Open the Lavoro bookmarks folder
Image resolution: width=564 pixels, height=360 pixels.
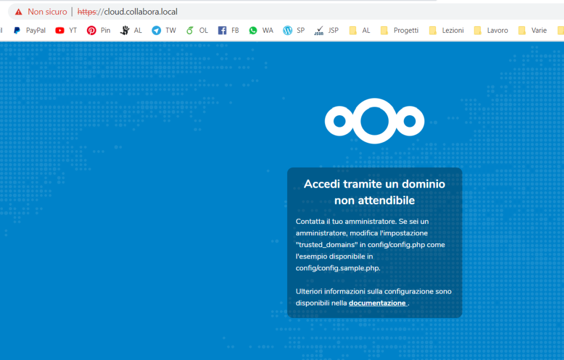click(x=491, y=31)
